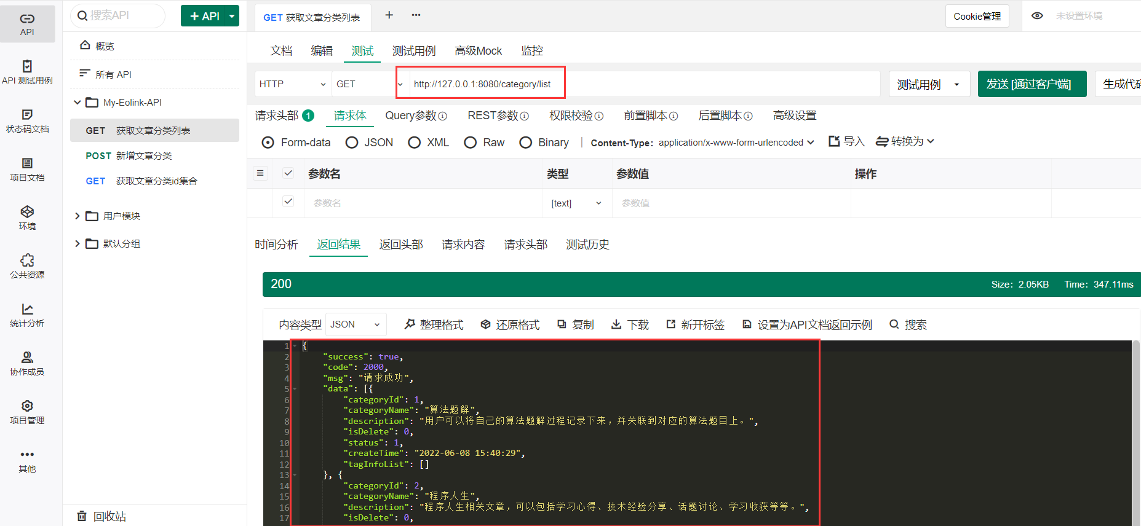Screen dimensions: 1141x526
Task: Open 公共资源 in the sidebar
Action: pyautogui.click(x=27, y=267)
